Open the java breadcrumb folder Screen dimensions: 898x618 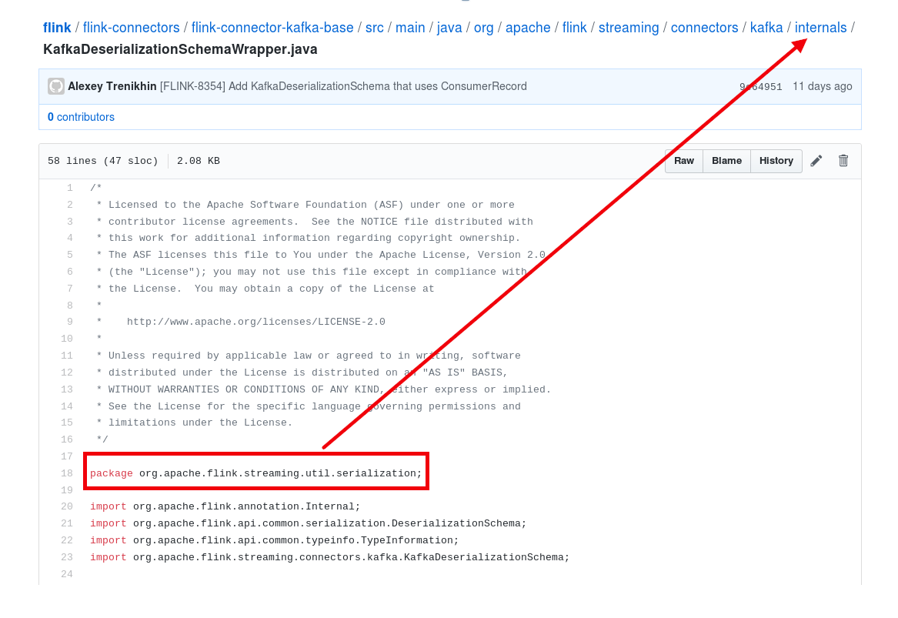pos(449,28)
